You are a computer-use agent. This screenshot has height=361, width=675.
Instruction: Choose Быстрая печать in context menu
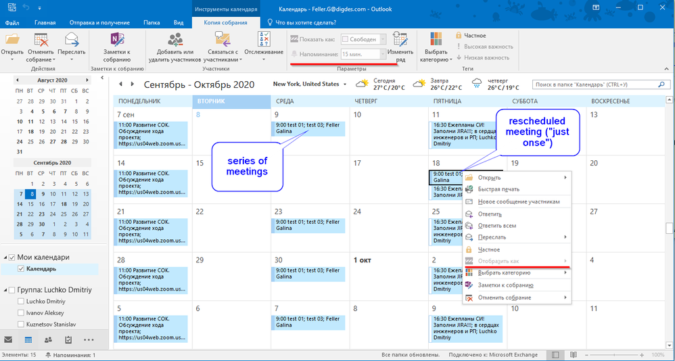tap(517, 189)
